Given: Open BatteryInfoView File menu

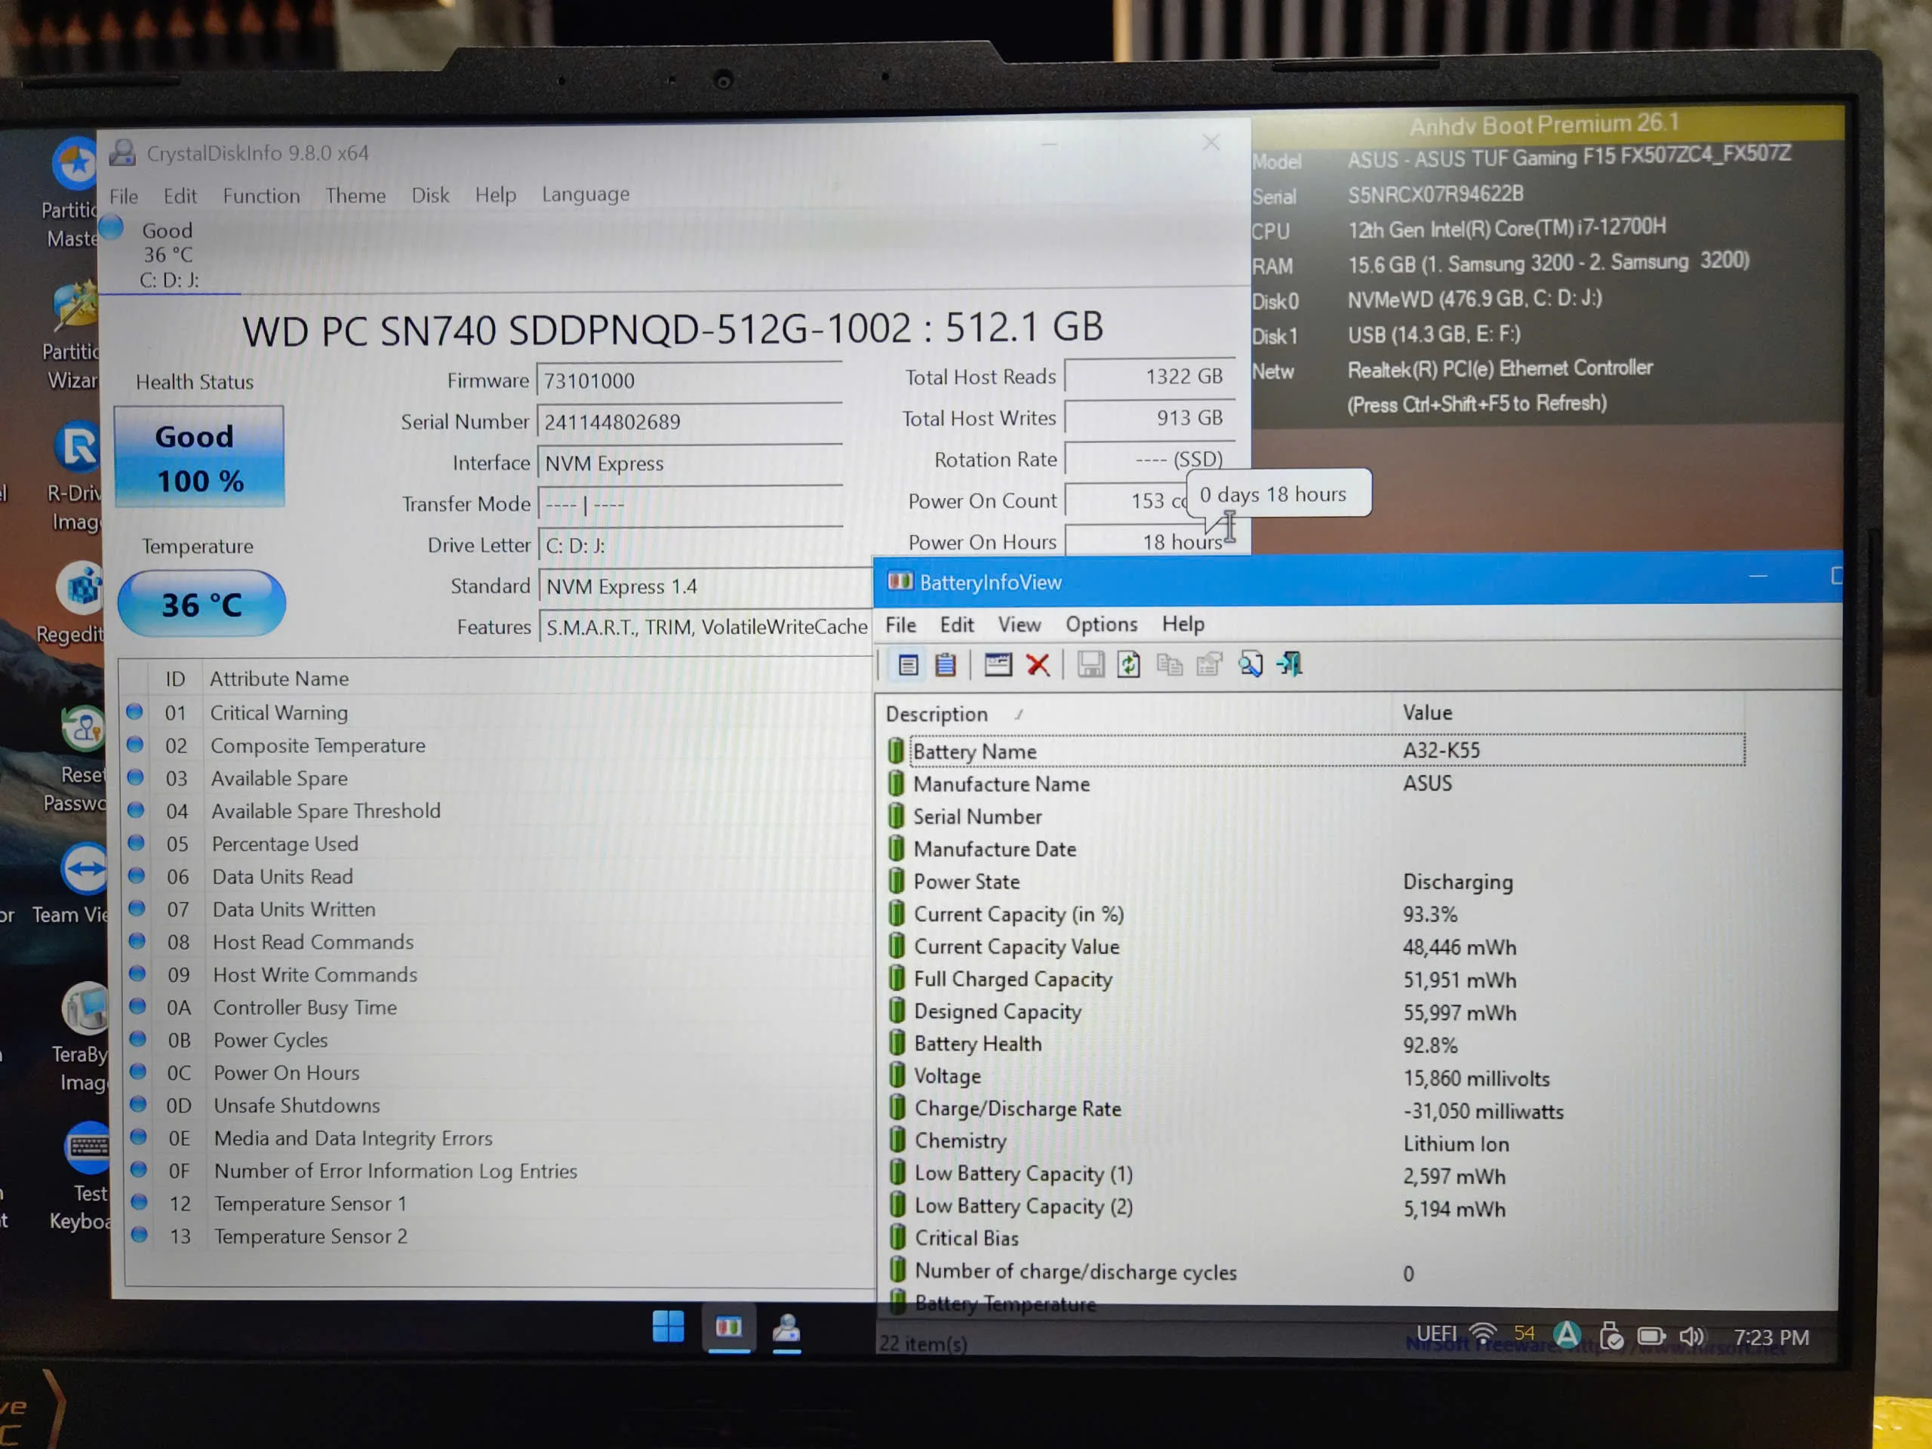Looking at the screenshot, I should click(900, 626).
